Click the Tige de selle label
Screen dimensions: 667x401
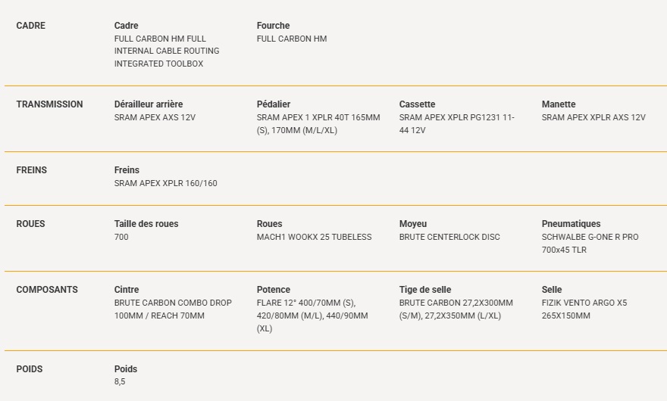pyautogui.click(x=425, y=290)
